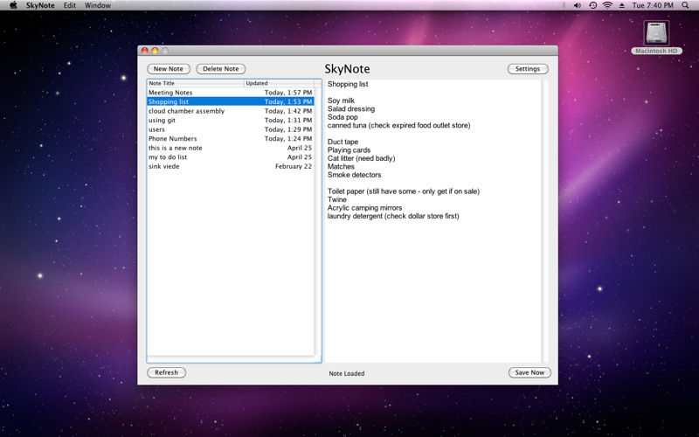The width and height of the screenshot is (699, 437).
Task: Select the Phone Numbers note
Action: pos(231,139)
